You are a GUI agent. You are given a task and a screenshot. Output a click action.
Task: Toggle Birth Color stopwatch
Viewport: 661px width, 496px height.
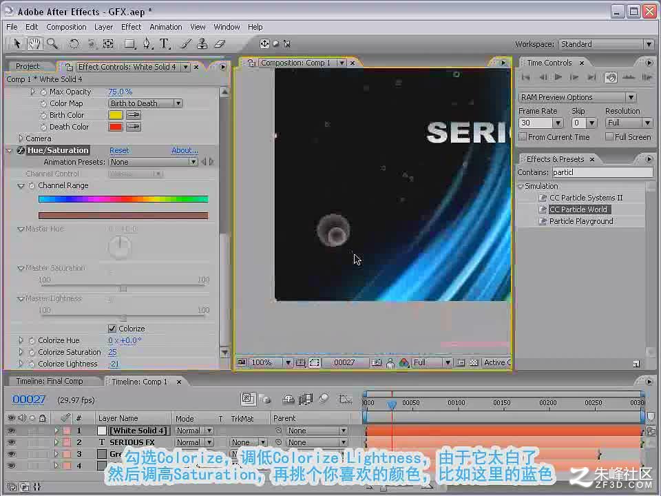pos(43,115)
